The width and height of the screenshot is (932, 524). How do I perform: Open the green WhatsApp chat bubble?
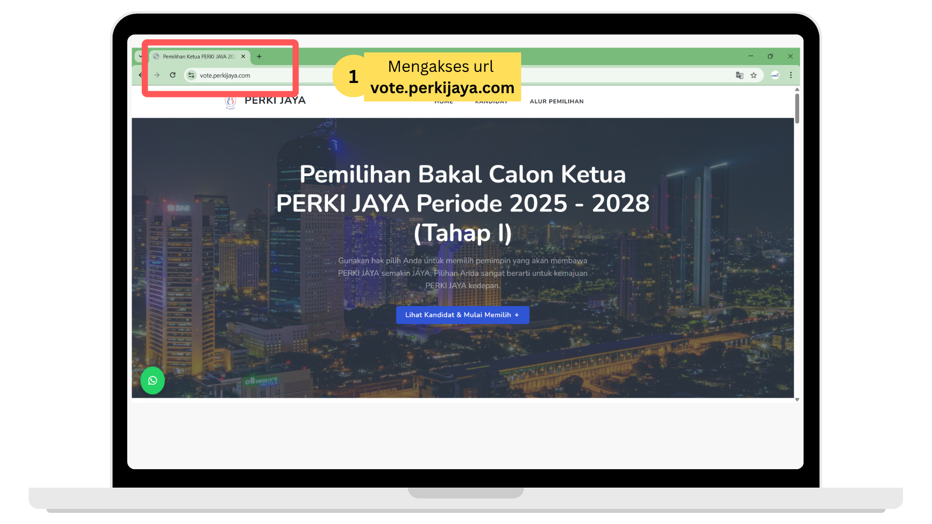(152, 380)
